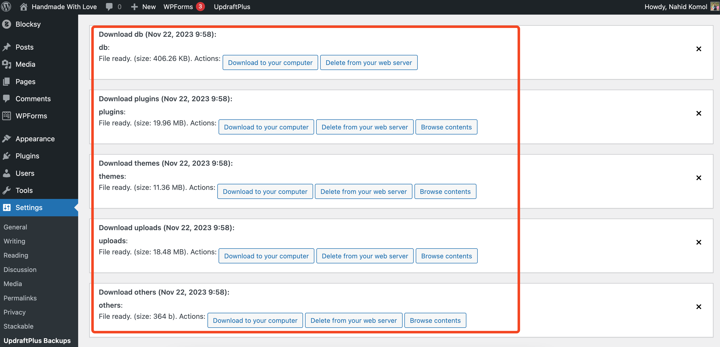
Task: Click the user avatar next to Howdy
Action: click(714, 7)
